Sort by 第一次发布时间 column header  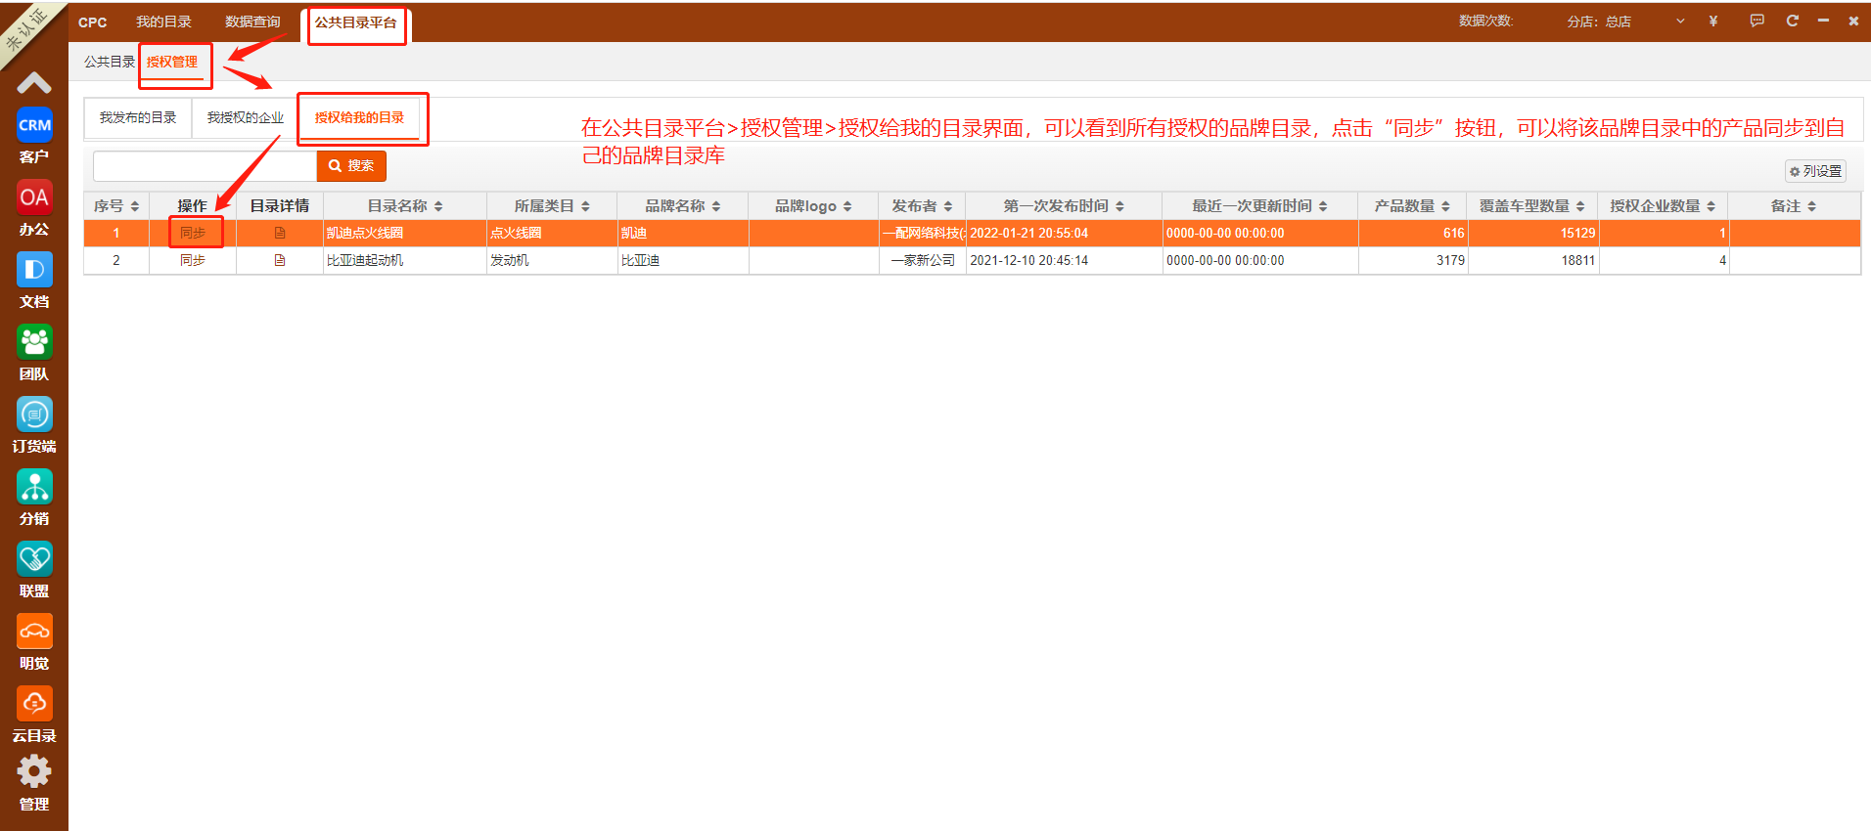[1064, 206]
